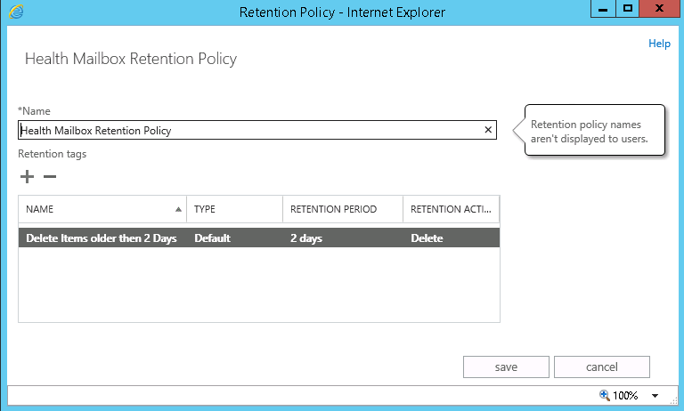Sort by the TYPE column header
684x411 pixels.
235,209
